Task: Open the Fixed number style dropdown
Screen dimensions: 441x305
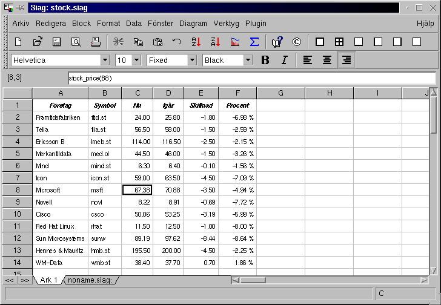Action: coord(192,60)
